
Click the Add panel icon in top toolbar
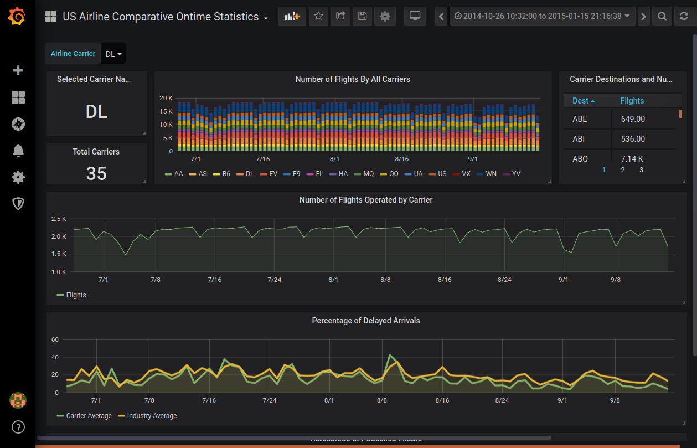click(292, 16)
